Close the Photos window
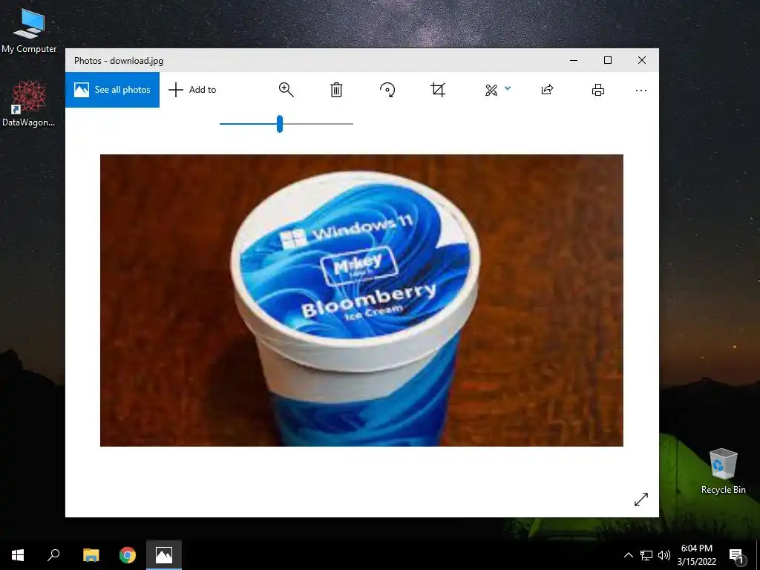Screen dimensions: 760x570 pos(642,60)
